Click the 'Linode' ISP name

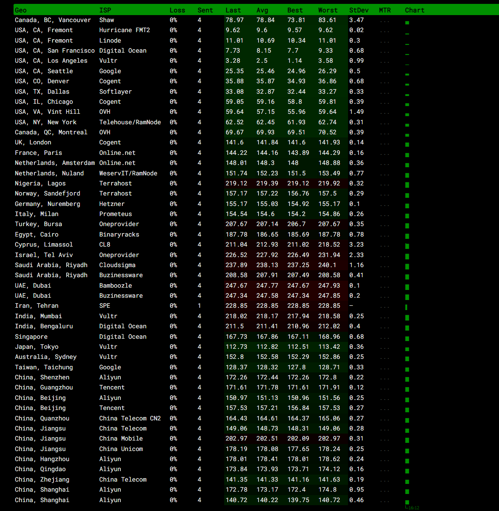click(x=110, y=41)
